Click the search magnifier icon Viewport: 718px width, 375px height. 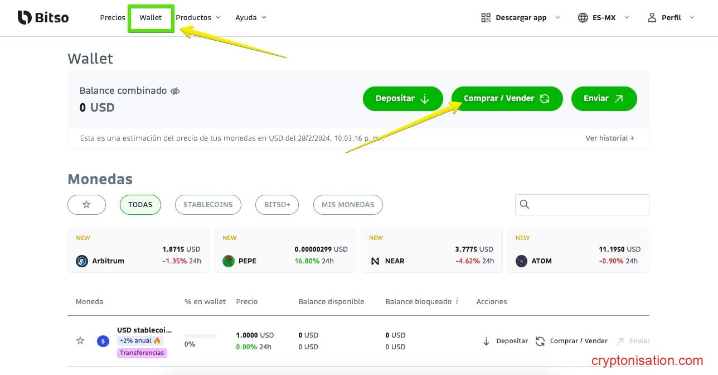pyautogui.click(x=525, y=205)
